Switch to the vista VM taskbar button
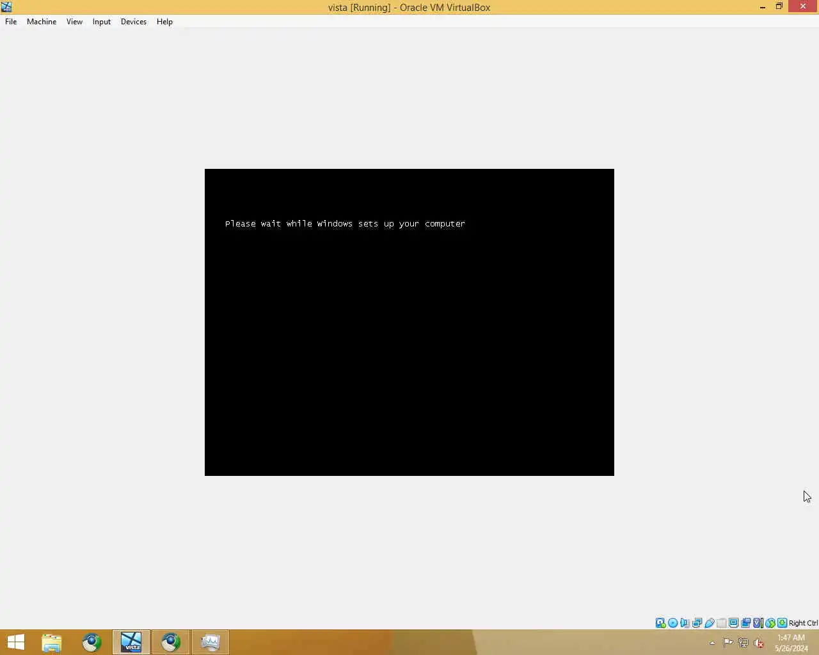Screen dimensions: 819x655 pos(131,642)
